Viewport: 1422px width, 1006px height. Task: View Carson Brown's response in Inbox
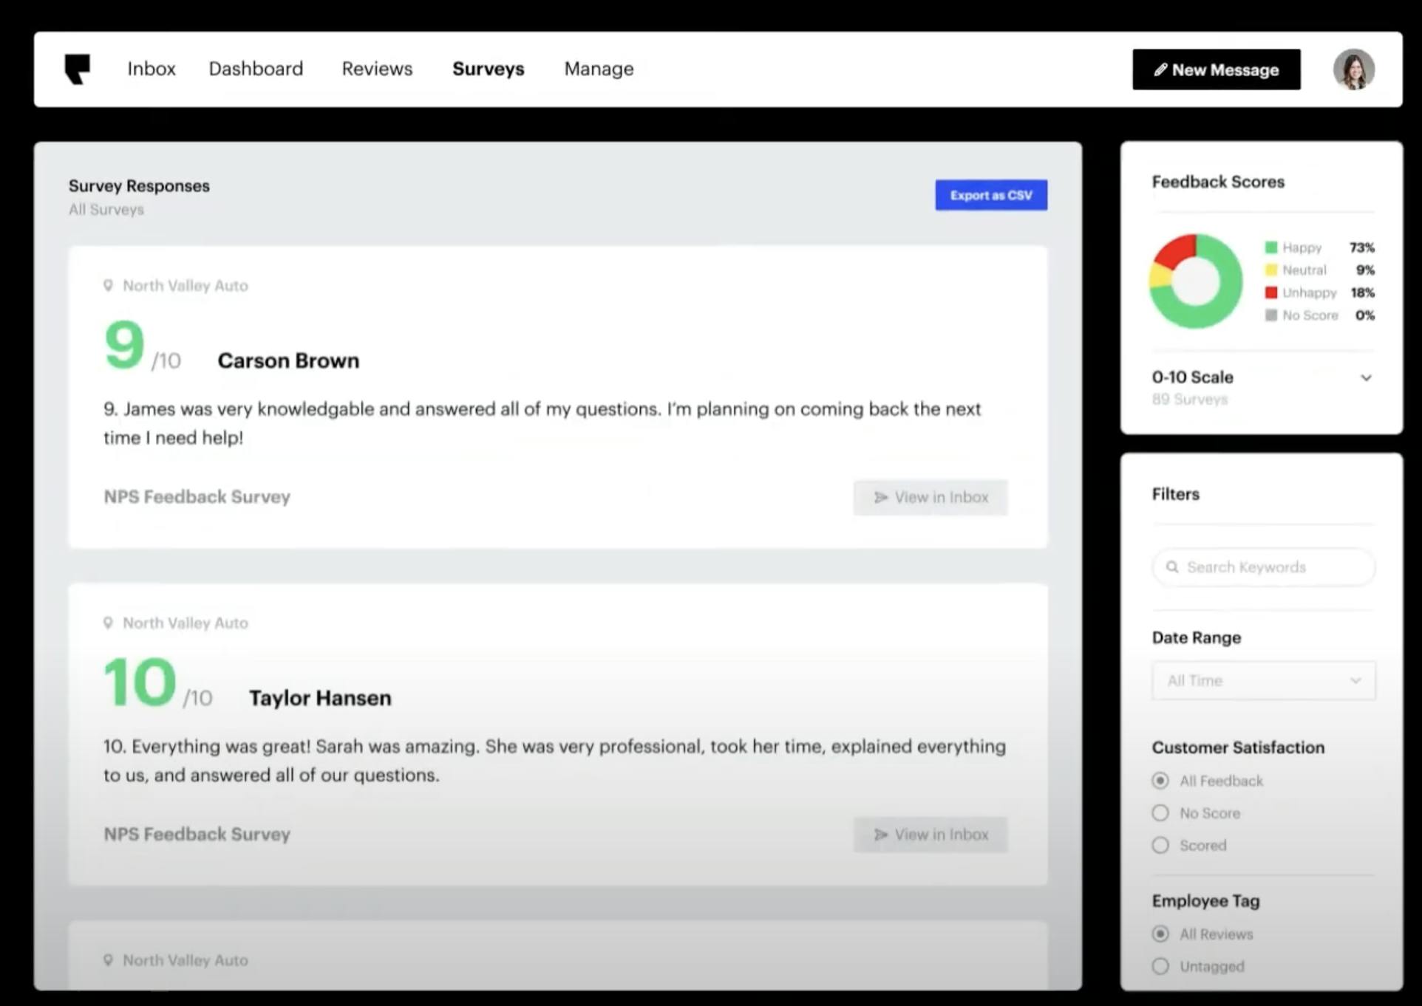930,497
